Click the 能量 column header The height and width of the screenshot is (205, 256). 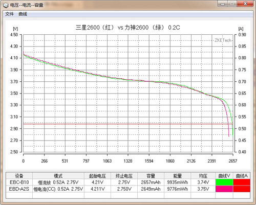pyautogui.click(x=177, y=176)
